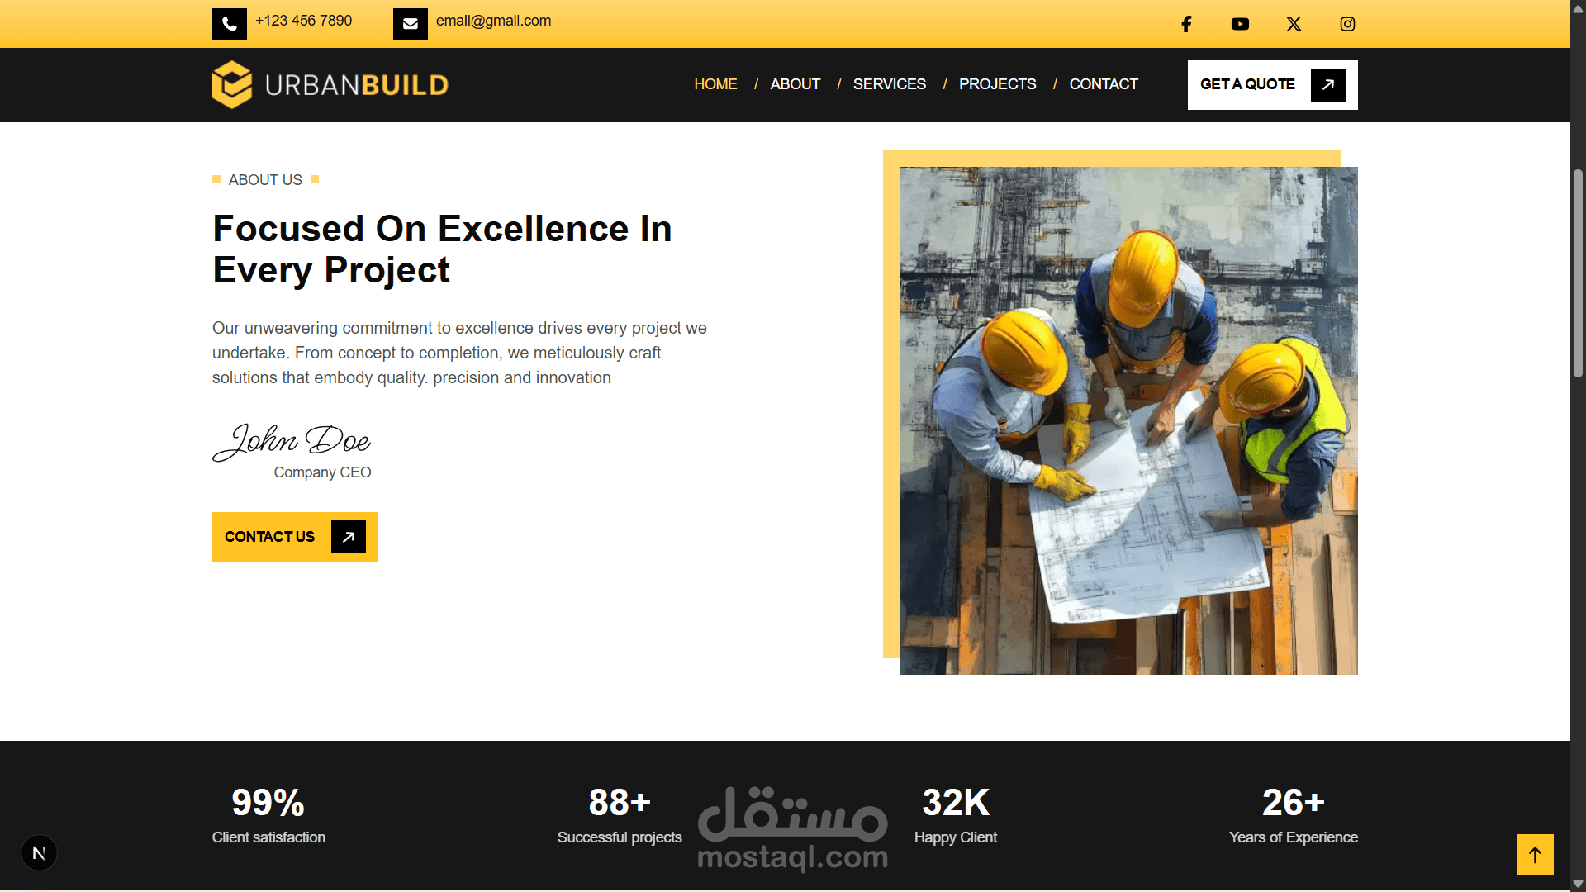Click the construction workers blueprint image

click(1128, 420)
